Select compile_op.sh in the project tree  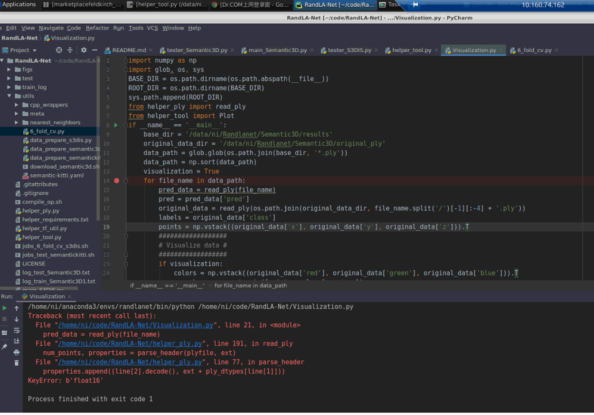click(x=42, y=202)
